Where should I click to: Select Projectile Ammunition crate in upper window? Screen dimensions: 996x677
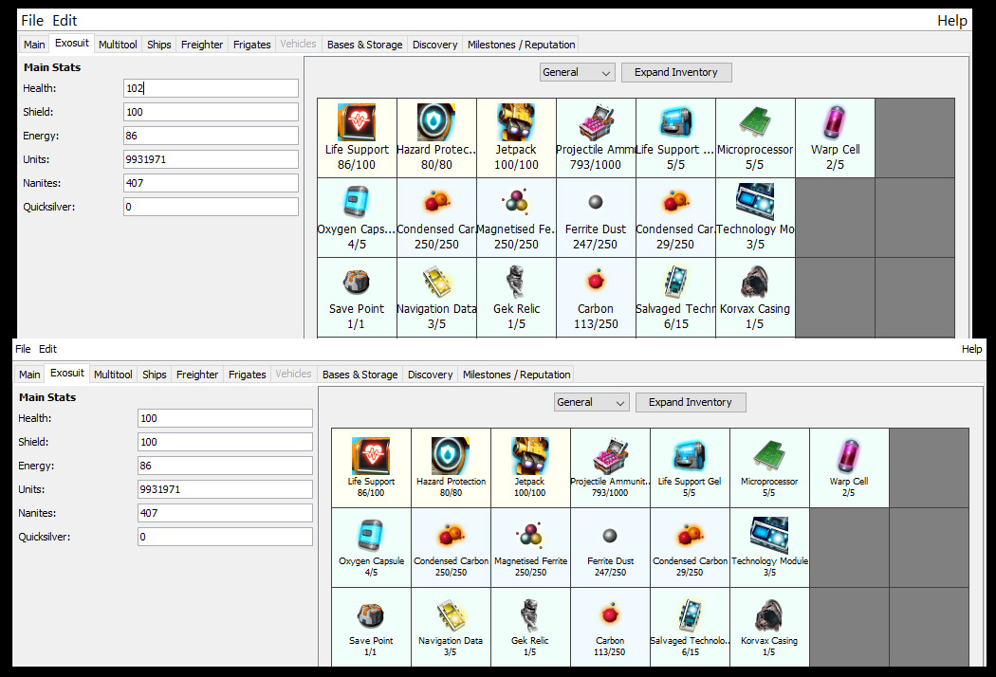596,137
